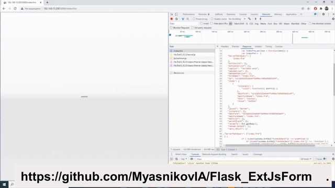Open DevTools main settings gear
The width and height of the screenshot is (335, 188).
click(323, 14)
